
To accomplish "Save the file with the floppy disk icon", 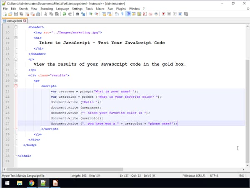I will (16, 14).
